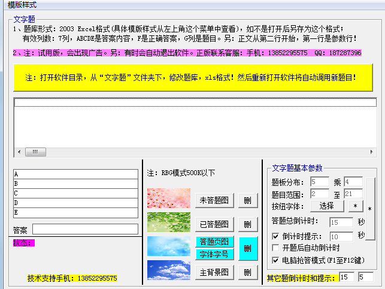This screenshot has height=289, width=385.
Task: Click the answer option E field
Action: pos(75,212)
